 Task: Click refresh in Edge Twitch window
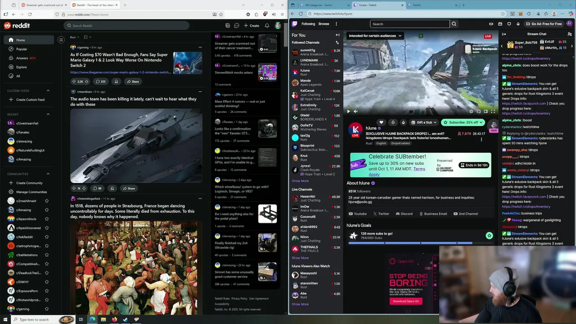(x=301, y=14)
